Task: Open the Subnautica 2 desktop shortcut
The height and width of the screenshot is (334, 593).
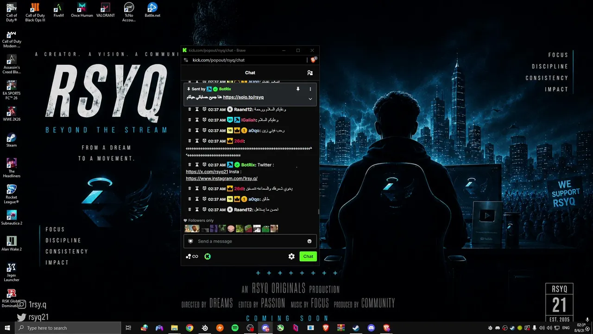Action: tap(12, 218)
